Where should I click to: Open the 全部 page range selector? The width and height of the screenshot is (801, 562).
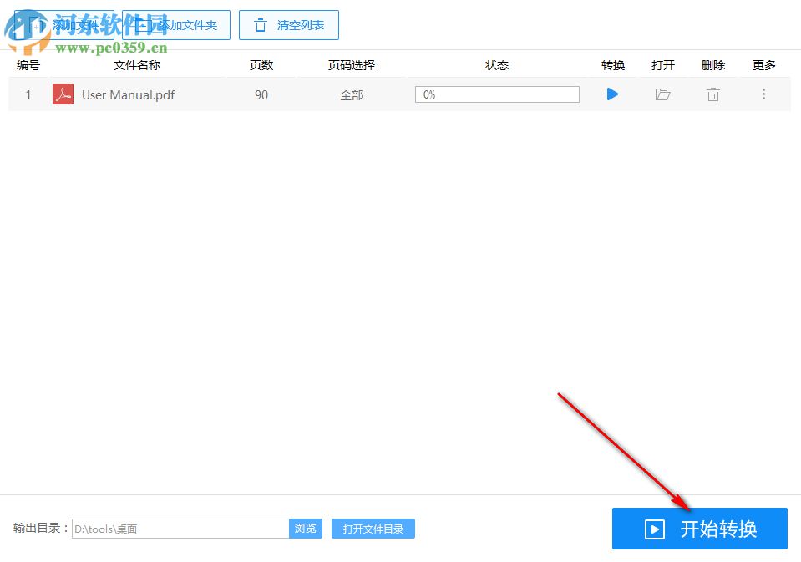point(352,94)
